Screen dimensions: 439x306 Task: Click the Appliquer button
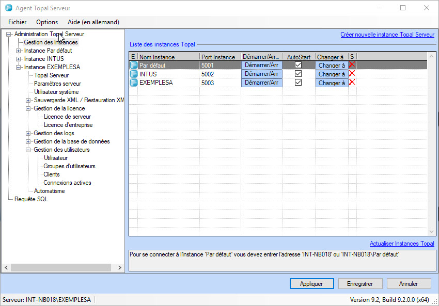[x=311, y=284]
